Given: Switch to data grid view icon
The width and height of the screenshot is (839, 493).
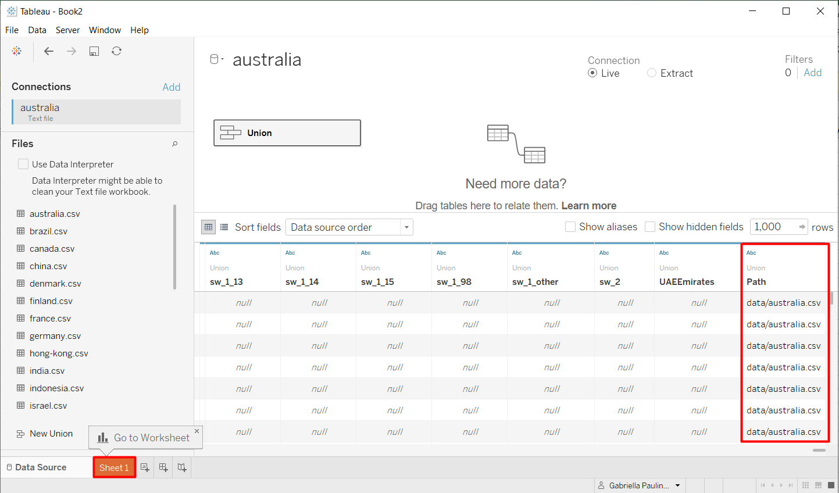Looking at the screenshot, I should (208, 227).
